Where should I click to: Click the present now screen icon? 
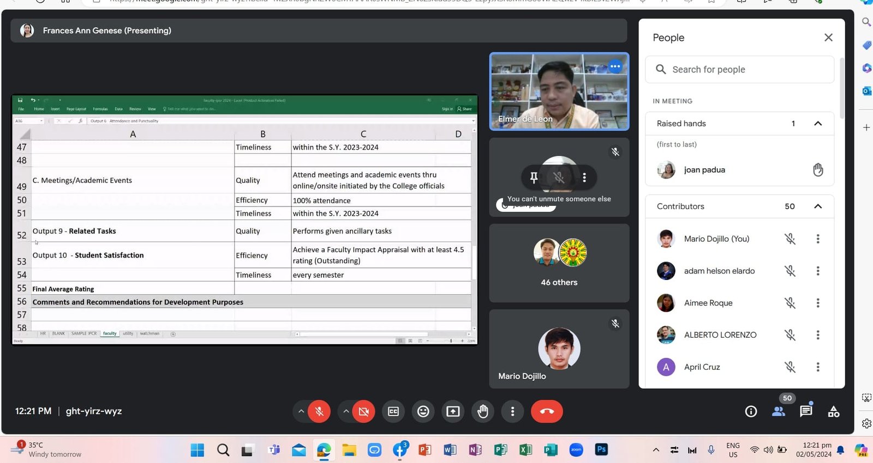[453, 411]
